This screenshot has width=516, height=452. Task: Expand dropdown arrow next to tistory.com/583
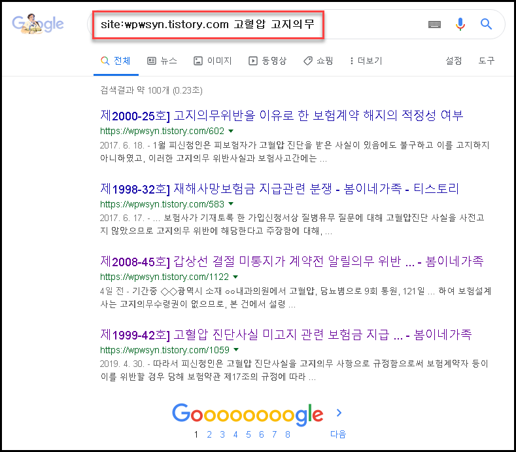click(x=231, y=204)
